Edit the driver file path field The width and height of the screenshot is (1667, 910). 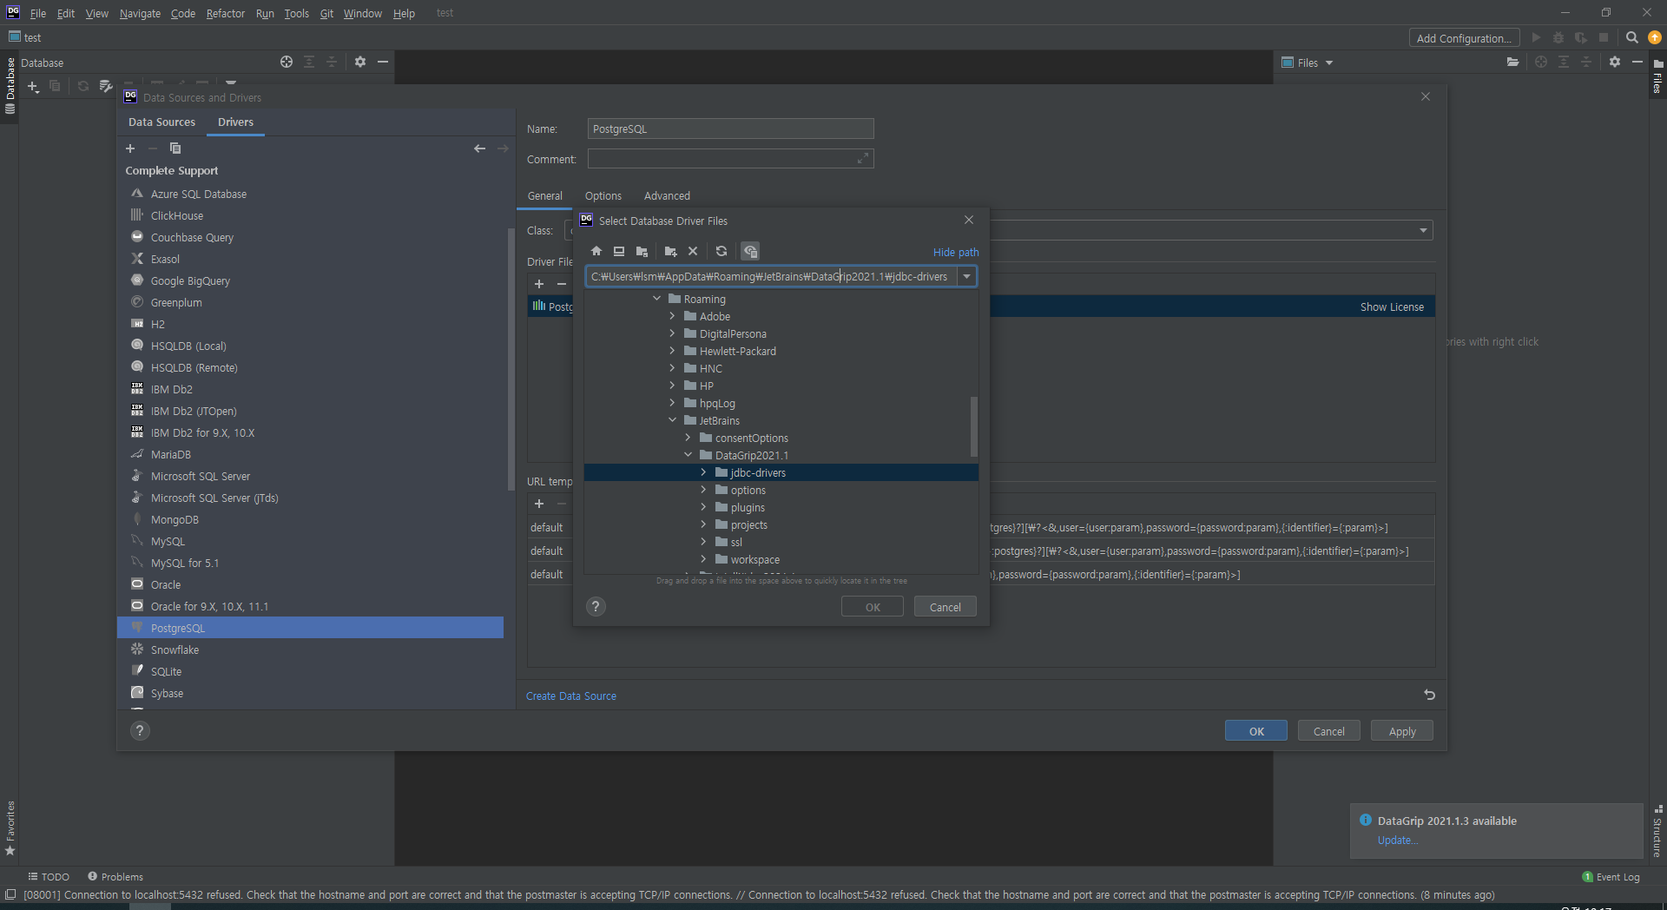point(771,276)
